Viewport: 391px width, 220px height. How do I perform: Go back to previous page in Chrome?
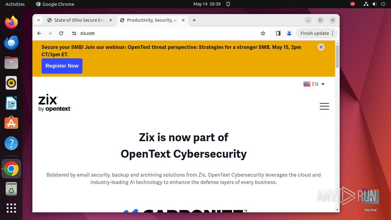pyautogui.click(x=39, y=33)
